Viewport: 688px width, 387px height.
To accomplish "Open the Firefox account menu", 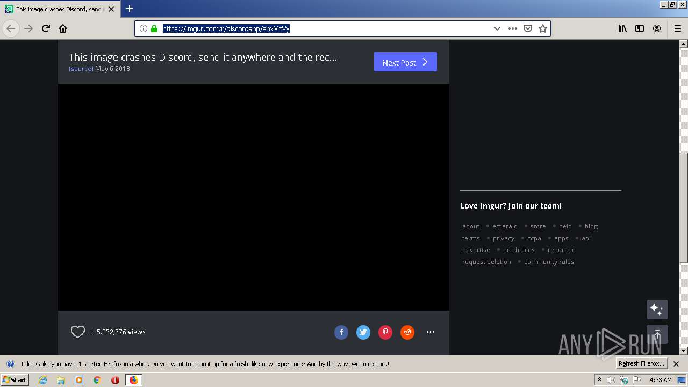I will [657, 28].
